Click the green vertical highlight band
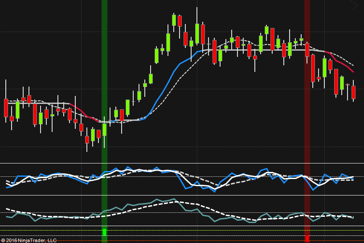 pyautogui.click(x=104, y=121)
